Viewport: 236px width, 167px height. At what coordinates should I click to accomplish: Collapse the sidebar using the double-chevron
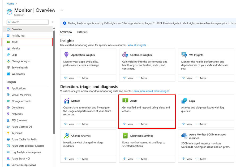click(x=52, y=22)
